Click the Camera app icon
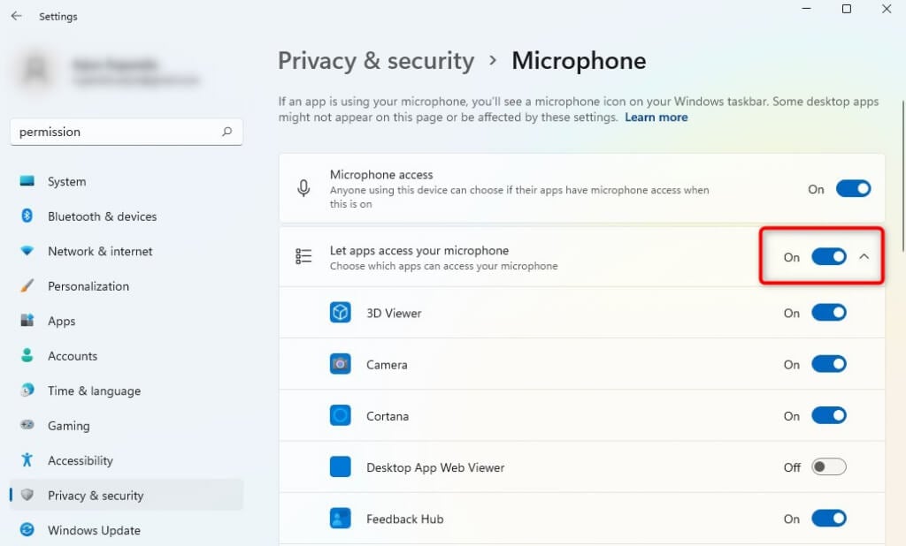The height and width of the screenshot is (546, 906). tap(341, 364)
